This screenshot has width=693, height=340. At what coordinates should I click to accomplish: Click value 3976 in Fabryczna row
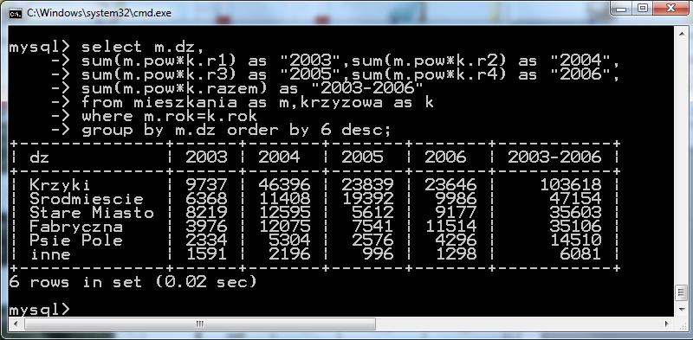click(206, 227)
